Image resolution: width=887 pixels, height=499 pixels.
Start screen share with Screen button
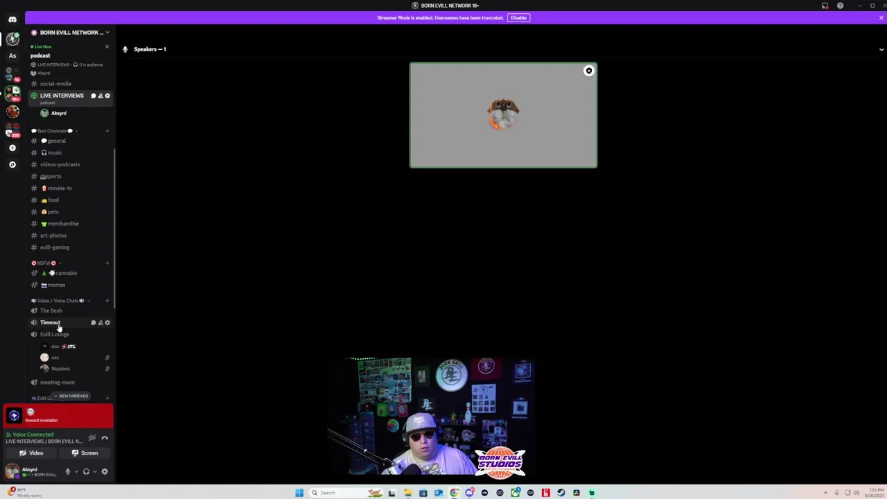[x=85, y=453]
